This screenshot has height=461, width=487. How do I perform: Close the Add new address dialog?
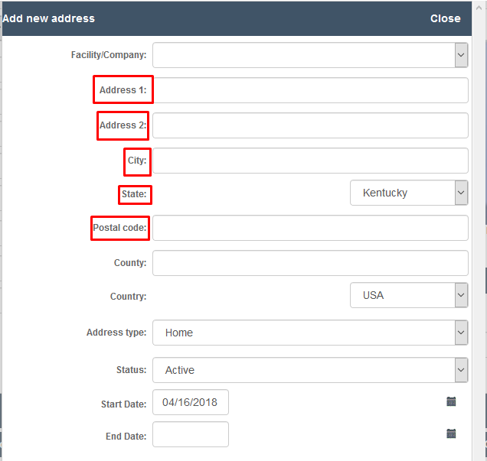pos(445,18)
